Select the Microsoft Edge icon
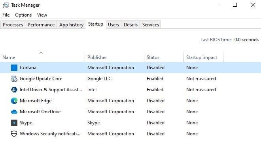This screenshot has height=144, width=261. tap(14, 101)
